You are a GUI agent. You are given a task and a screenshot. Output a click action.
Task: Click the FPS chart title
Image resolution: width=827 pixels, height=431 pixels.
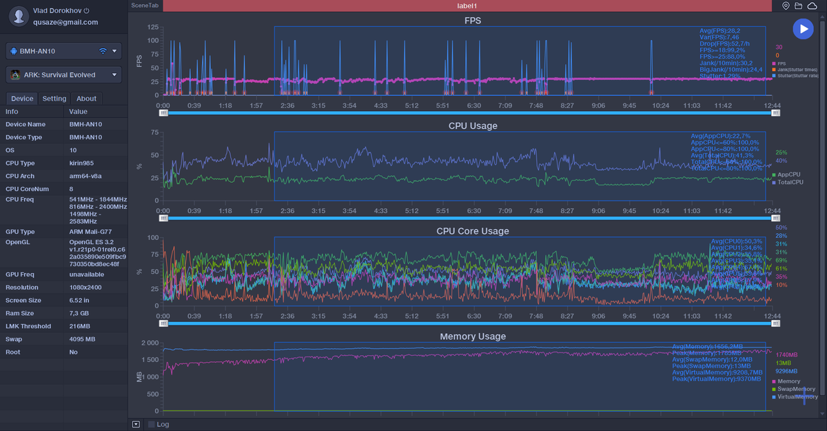pos(473,21)
